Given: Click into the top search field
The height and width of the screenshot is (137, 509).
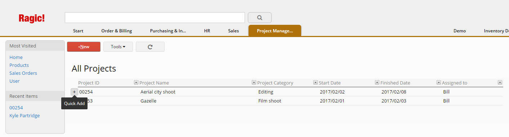Looking at the screenshot, I should [x=155, y=18].
